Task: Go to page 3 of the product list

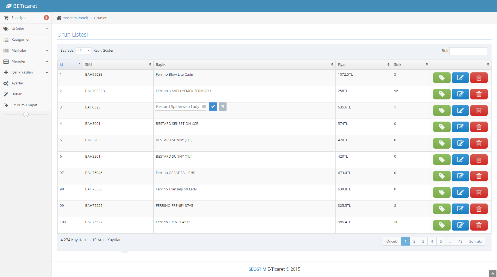Action: (x=423, y=241)
